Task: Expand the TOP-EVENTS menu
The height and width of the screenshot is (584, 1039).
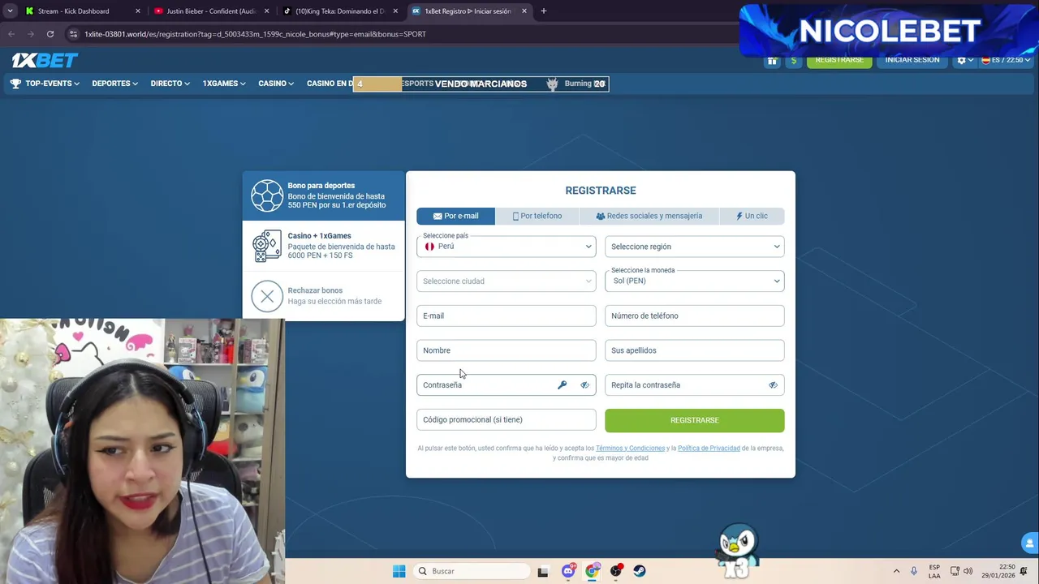Action: pyautogui.click(x=52, y=84)
